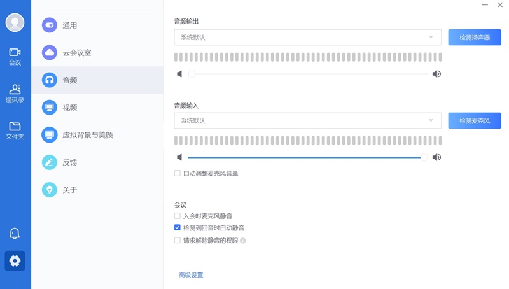Click the 检测扬声器 button

tap(475, 38)
